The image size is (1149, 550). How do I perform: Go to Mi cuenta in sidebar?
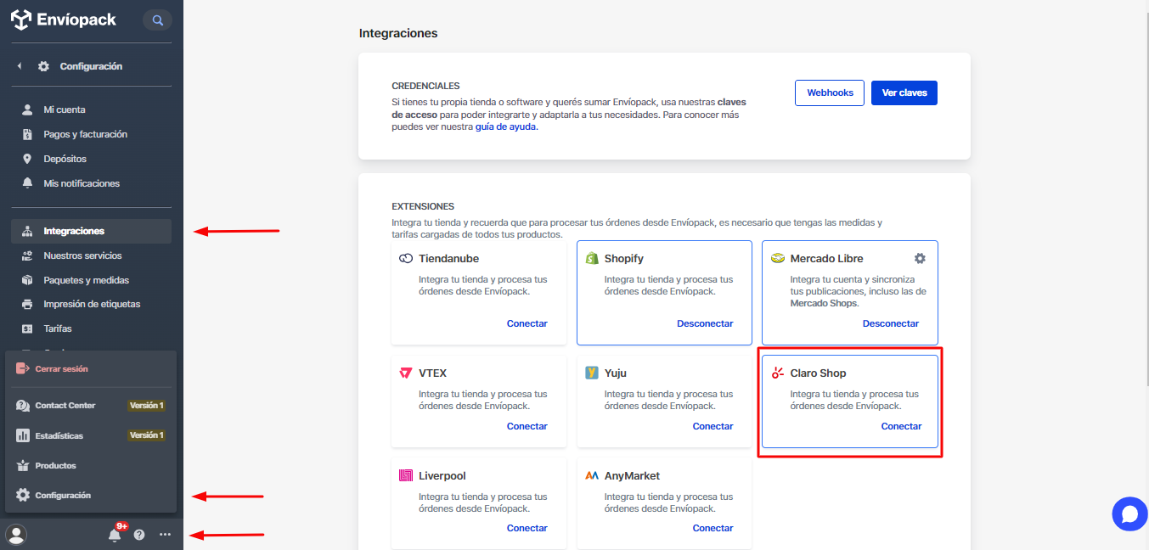coord(65,109)
